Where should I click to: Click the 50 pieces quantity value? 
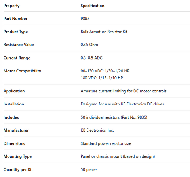89,169
